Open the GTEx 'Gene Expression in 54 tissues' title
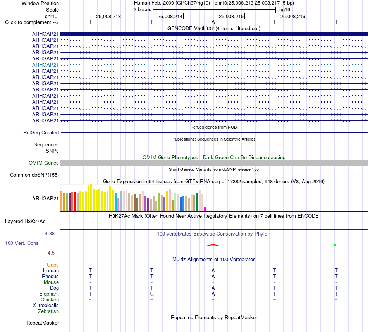The image size is (368, 332). point(214,181)
